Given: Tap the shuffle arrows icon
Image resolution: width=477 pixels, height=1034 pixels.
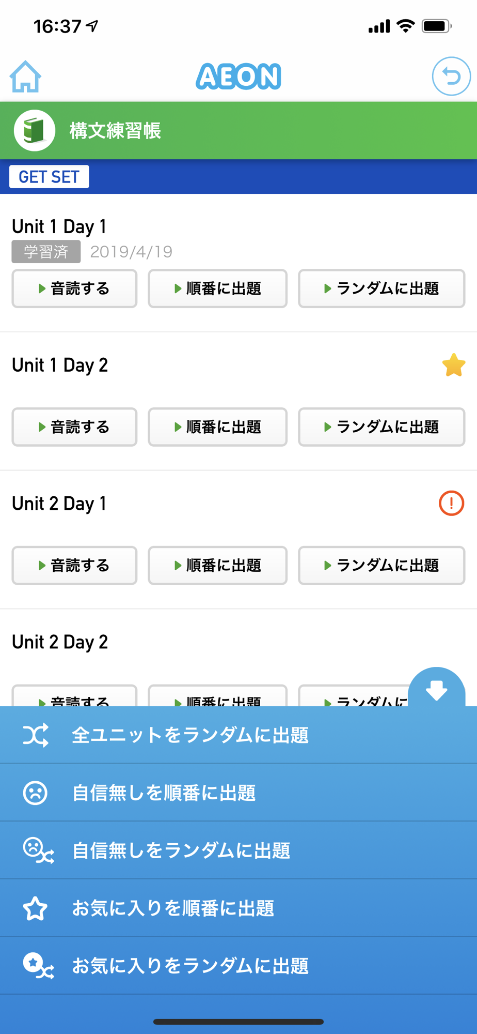Looking at the screenshot, I should 36,735.
